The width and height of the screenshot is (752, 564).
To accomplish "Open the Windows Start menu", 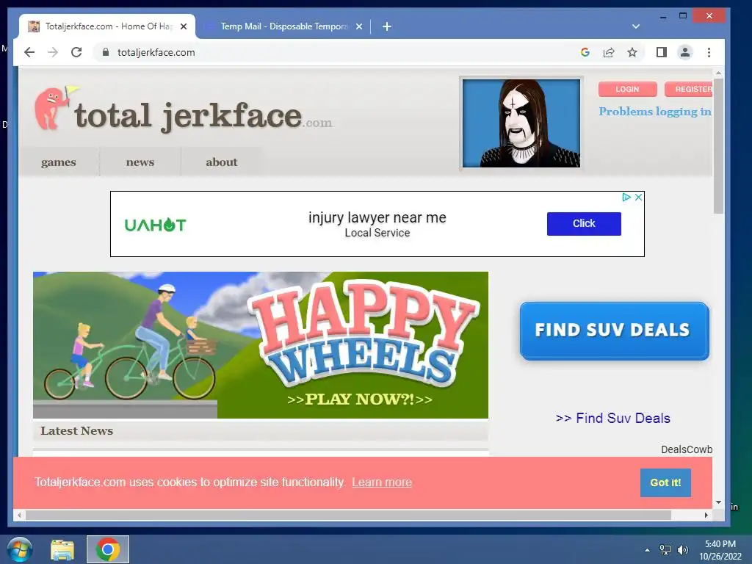I will (x=19, y=549).
